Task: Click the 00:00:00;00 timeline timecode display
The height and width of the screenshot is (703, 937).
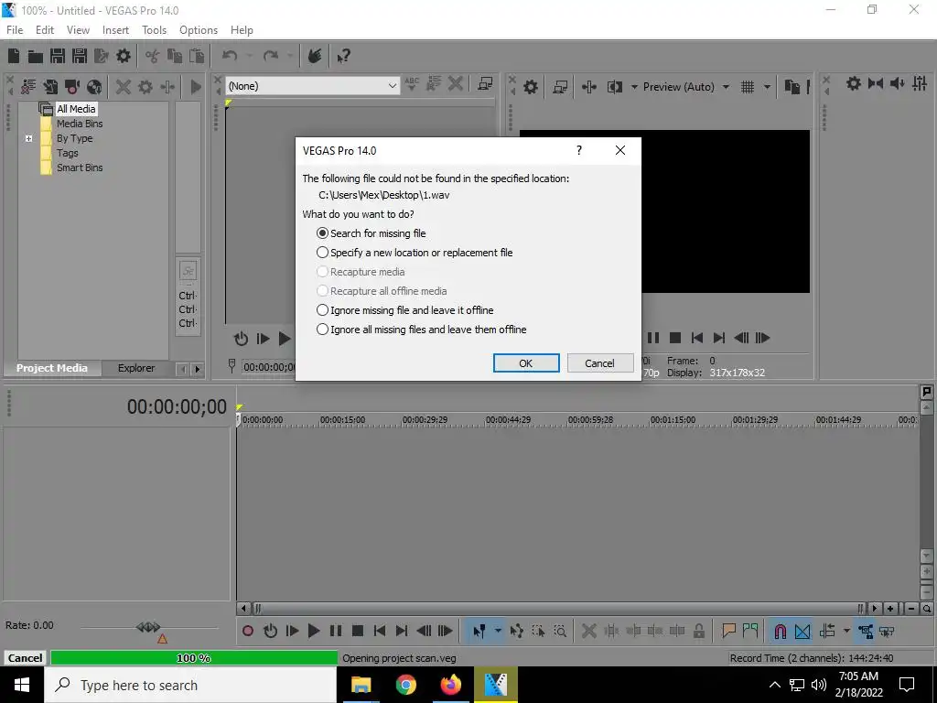Action: point(177,407)
